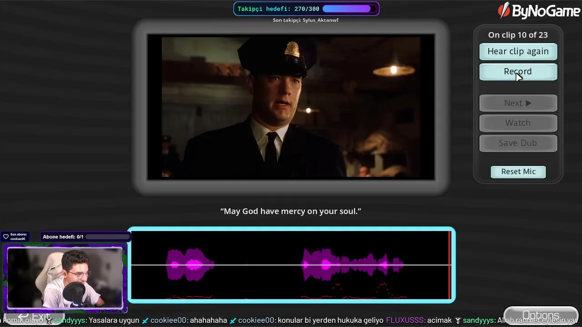Click the heart icon beside Son abone

pos(6,237)
